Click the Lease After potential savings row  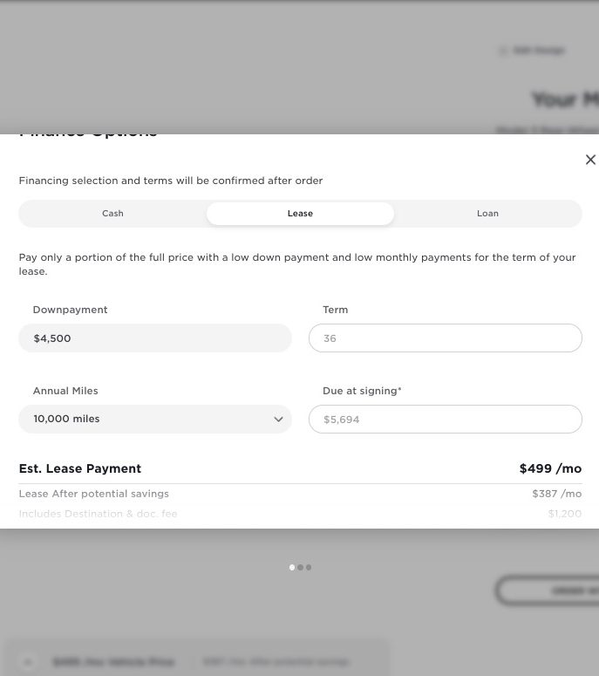pos(300,494)
